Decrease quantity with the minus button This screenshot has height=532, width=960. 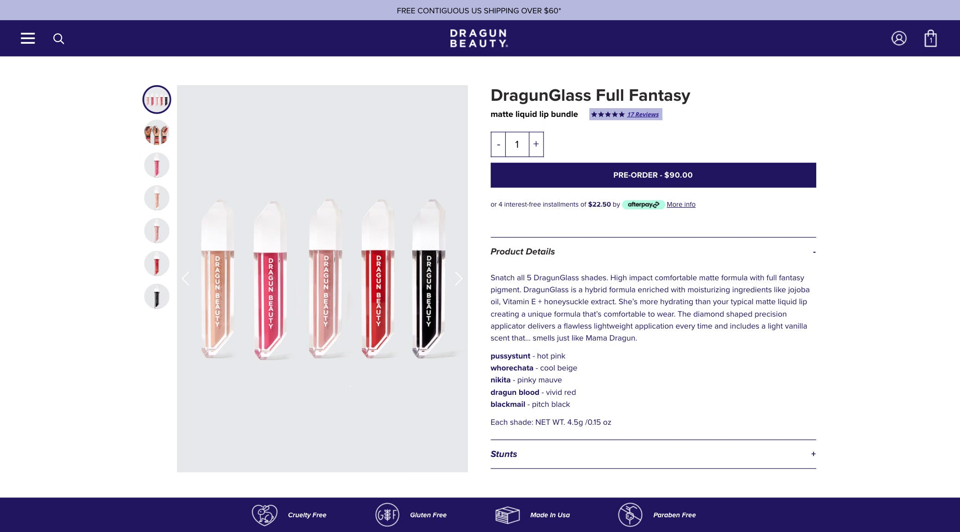(x=498, y=145)
